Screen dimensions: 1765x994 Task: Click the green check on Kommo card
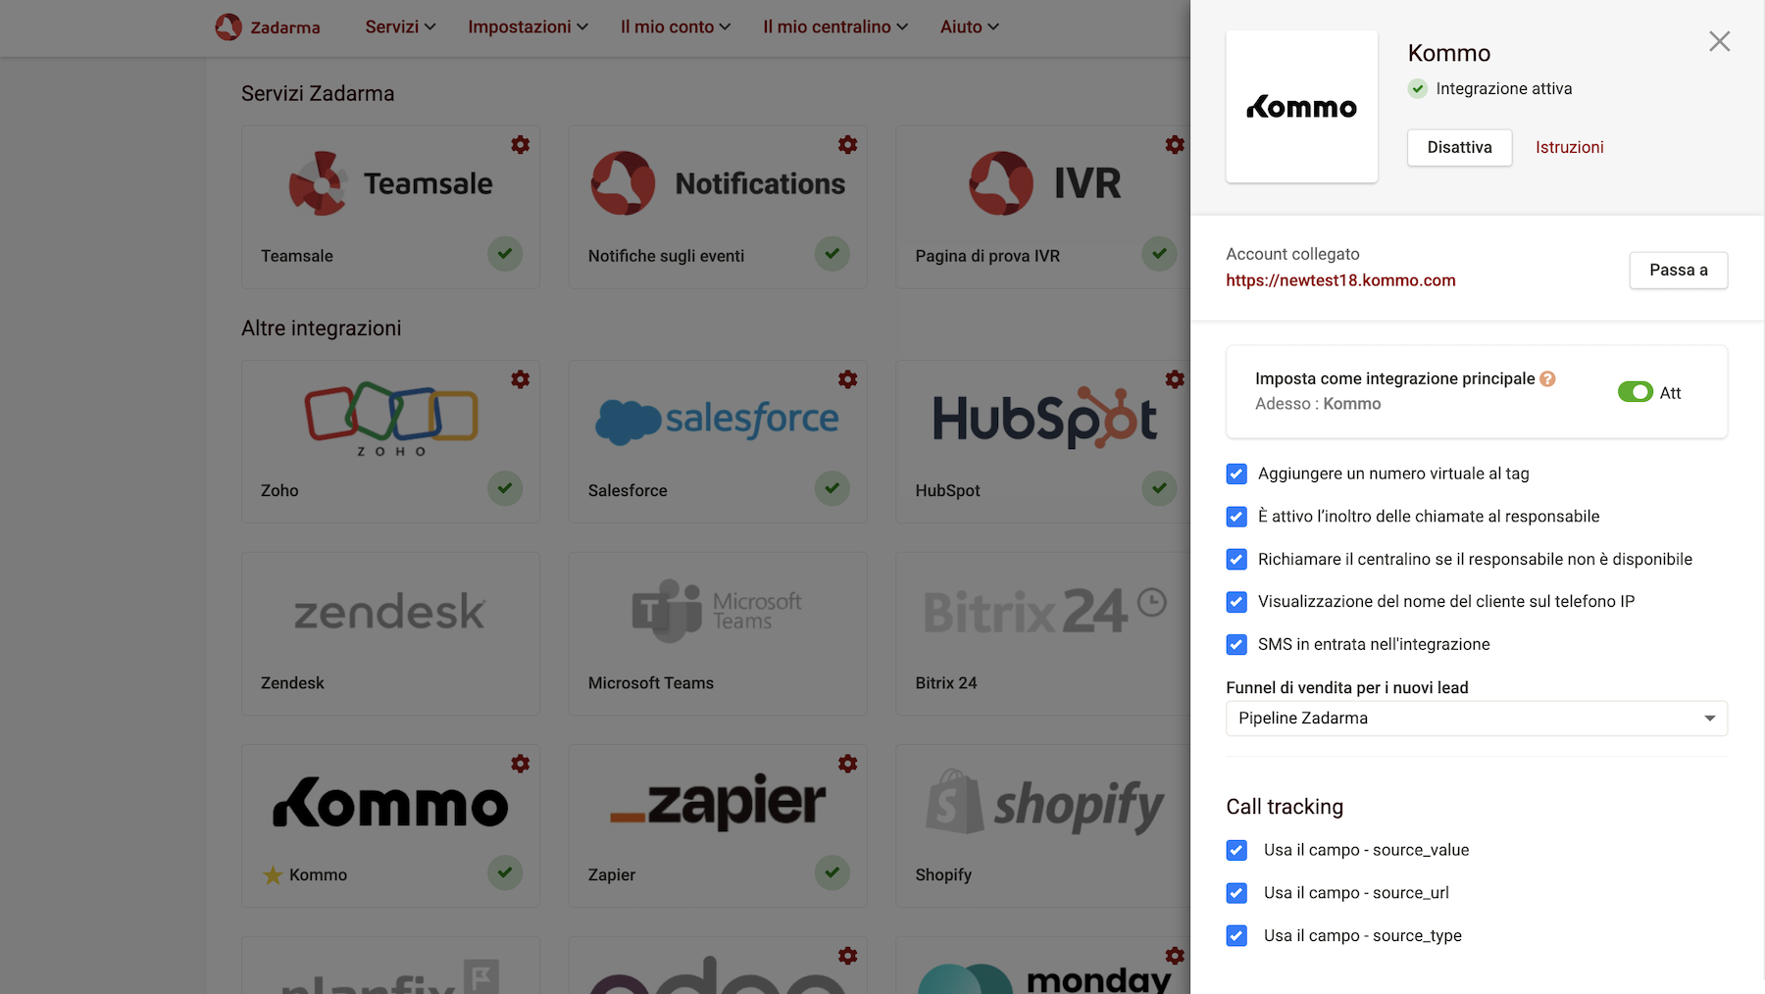point(505,872)
